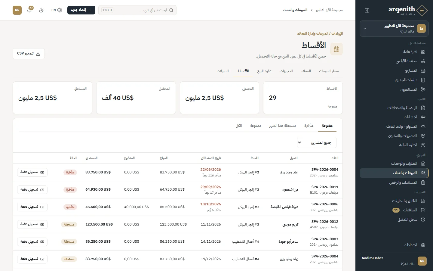Focus the search input field
Screen dimensions: 433x271
[137, 10]
